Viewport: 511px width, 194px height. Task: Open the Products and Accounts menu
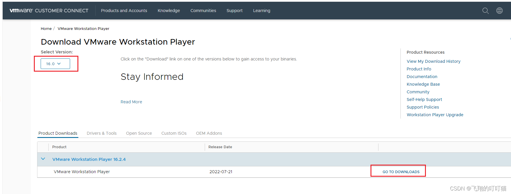pyautogui.click(x=124, y=11)
